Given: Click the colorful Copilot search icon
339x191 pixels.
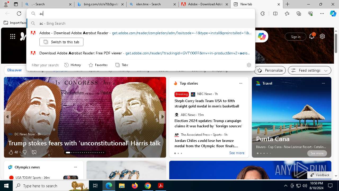Looking at the screenshot, I should coord(262,37).
